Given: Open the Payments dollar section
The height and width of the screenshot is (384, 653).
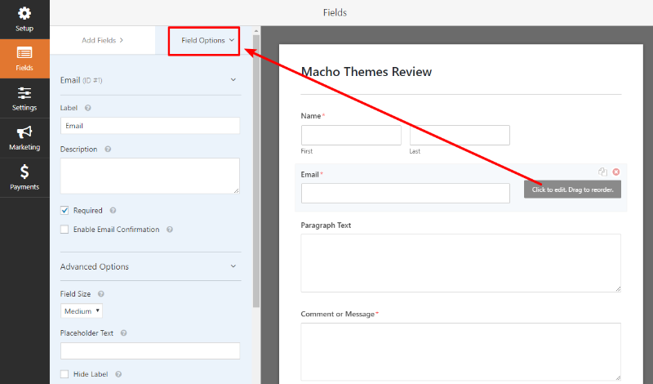Looking at the screenshot, I should [x=24, y=177].
